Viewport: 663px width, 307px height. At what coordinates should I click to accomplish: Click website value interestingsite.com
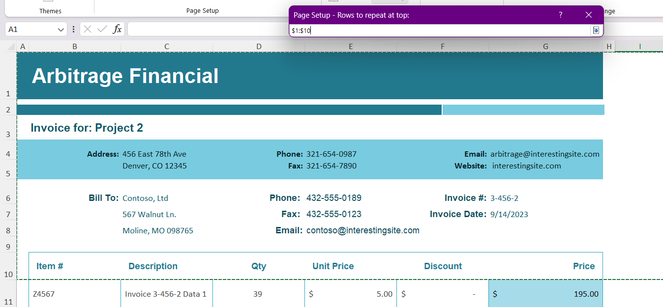527,166
